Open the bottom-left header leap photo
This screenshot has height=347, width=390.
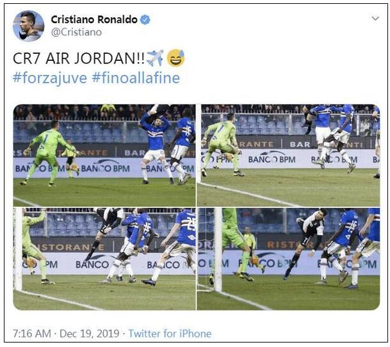pos(104,259)
